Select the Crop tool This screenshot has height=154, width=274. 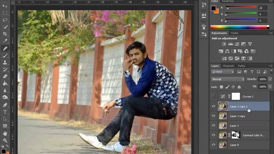5,34
